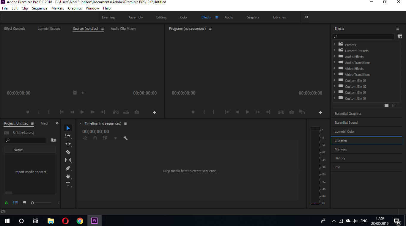Select the Type tool
The image size is (406, 226).
[x=68, y=184]
